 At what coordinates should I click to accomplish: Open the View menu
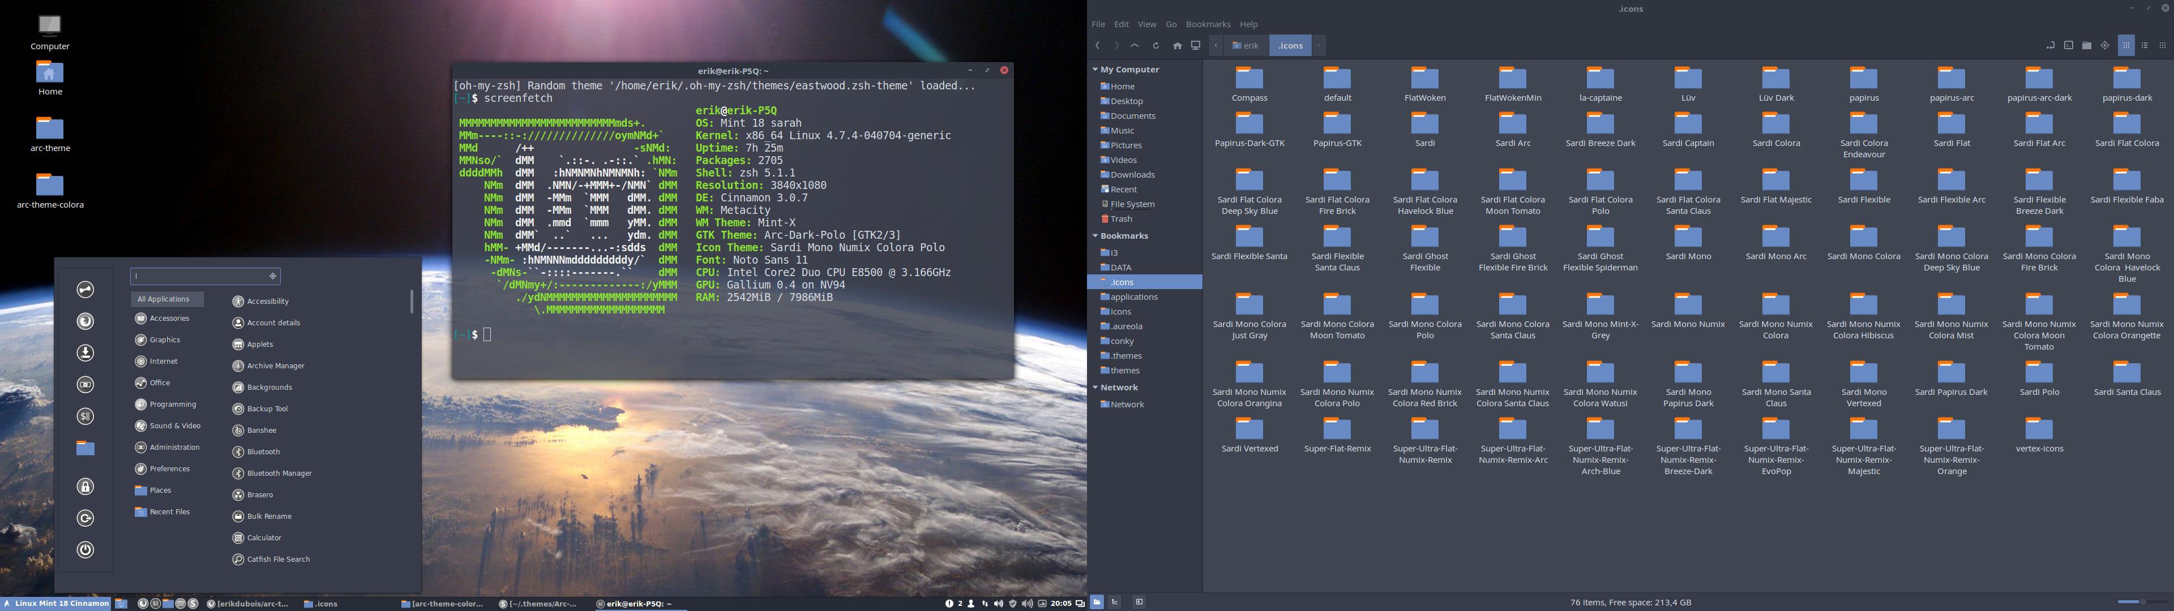click(1147, 24)
